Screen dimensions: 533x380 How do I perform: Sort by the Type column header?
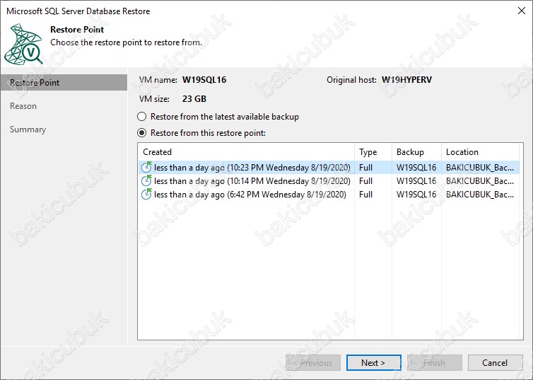[373, 151]
